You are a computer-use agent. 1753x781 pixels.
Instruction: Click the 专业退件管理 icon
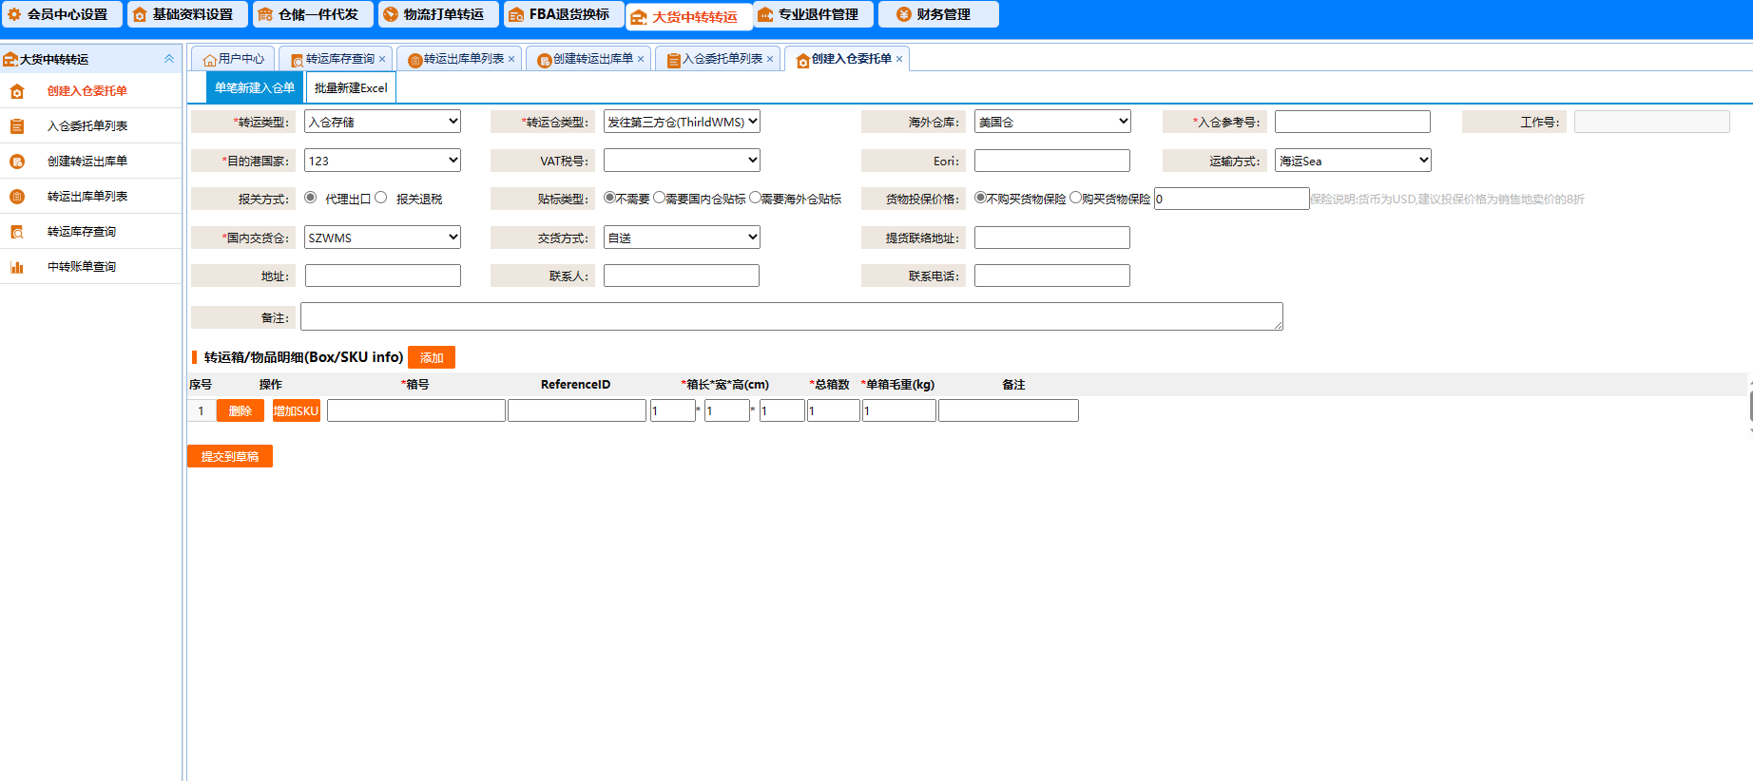click(765, 14)
